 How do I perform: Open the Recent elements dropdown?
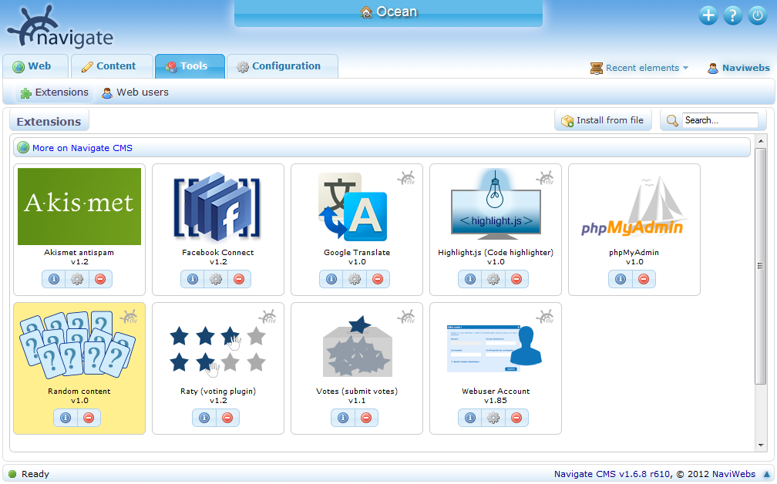(x=638, y=68)
